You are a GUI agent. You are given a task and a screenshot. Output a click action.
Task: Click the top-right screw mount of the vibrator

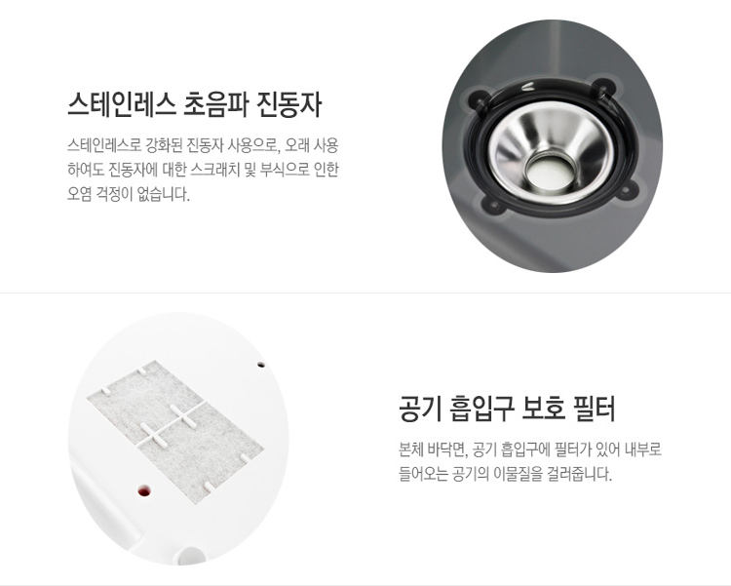(603, 88)
